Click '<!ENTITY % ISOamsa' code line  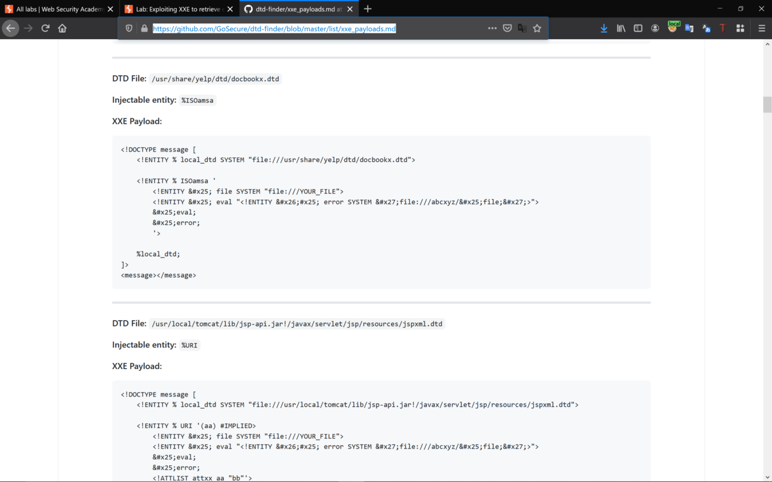(176, 181)
